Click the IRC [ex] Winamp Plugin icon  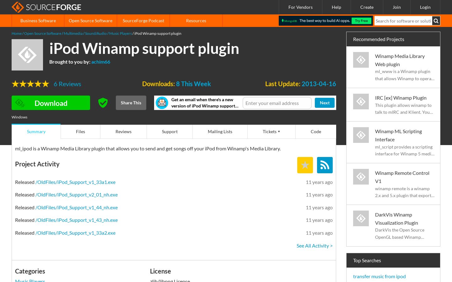coord(361,102)
